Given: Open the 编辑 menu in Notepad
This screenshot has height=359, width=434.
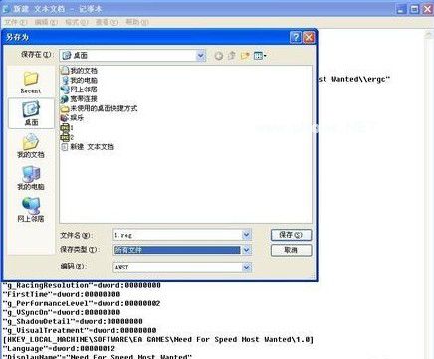Looking at the screenshot, I should click(46, 22).
